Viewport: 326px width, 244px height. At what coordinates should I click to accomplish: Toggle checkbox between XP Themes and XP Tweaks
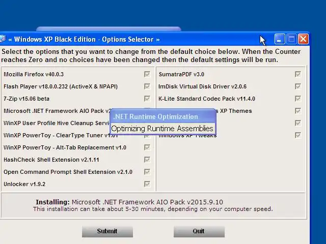[x=297, y=123]
